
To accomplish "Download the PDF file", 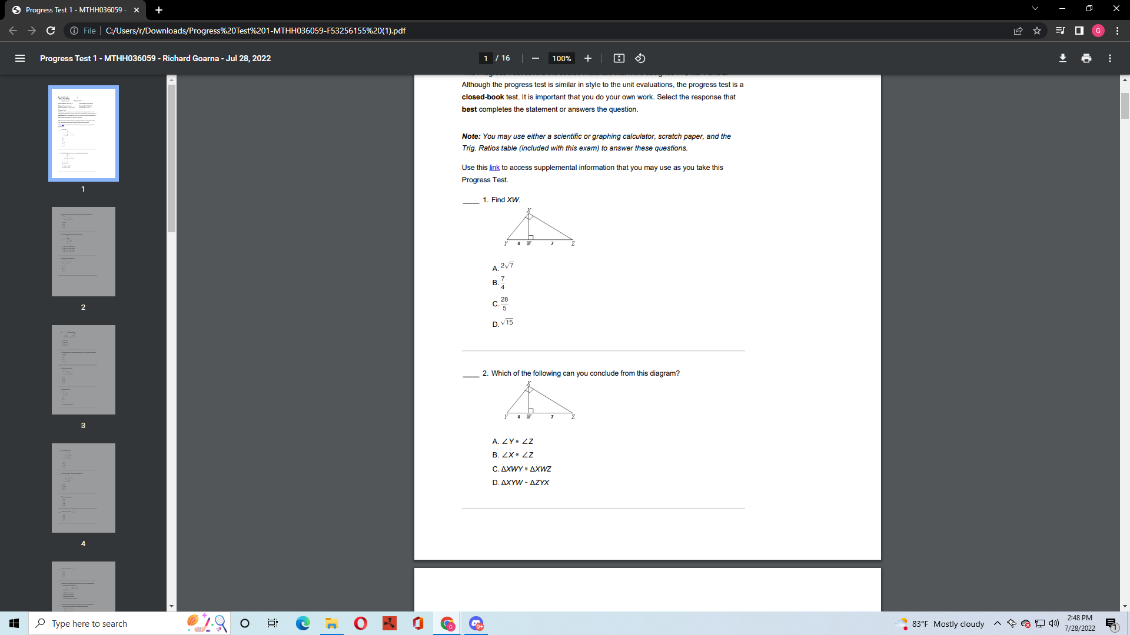I will [1063, 58].
